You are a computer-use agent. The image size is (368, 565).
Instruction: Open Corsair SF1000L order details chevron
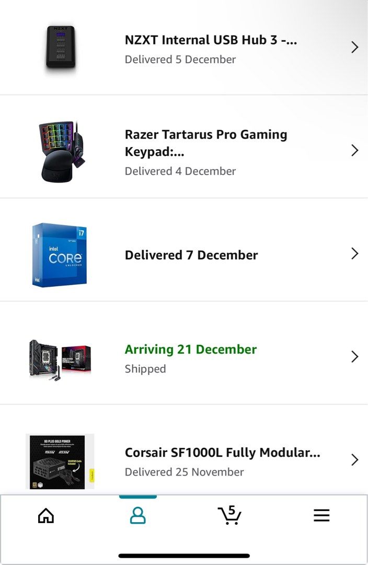(x=355, y=460)
